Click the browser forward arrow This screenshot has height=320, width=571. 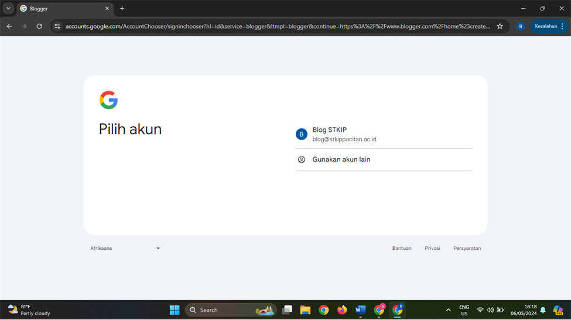[24, 26]
